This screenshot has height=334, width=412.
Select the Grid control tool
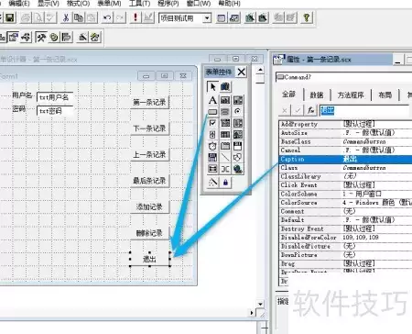click(x=225, y=135)
